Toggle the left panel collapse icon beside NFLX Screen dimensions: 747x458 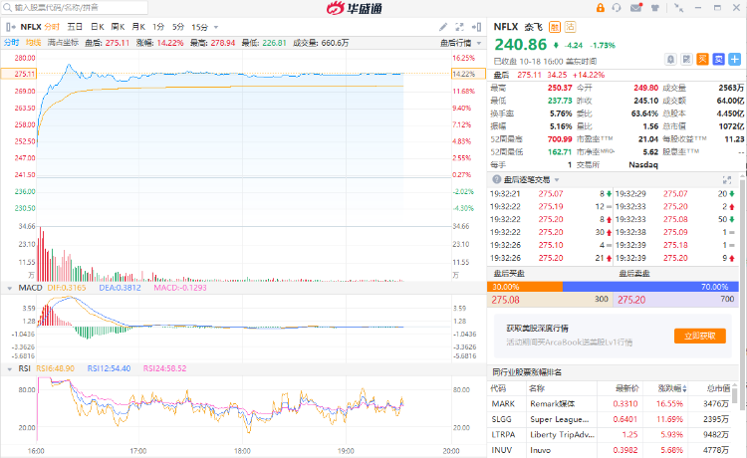click(x=11, y=27)
